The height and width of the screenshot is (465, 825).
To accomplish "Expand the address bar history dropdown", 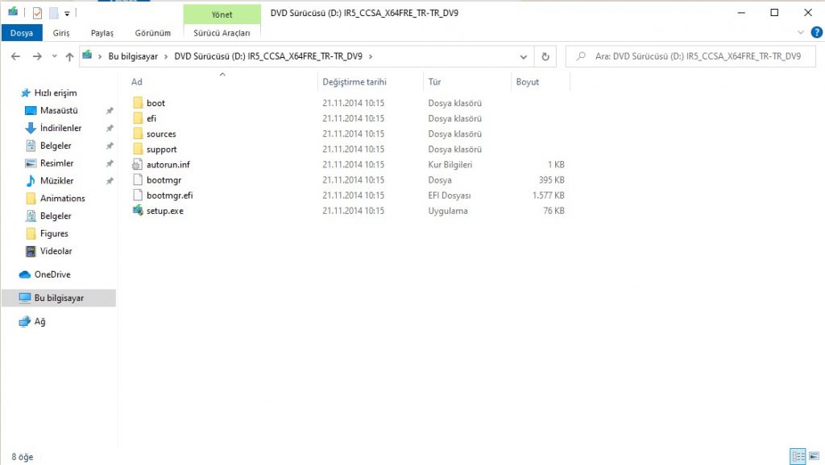I will pos(523,56).
